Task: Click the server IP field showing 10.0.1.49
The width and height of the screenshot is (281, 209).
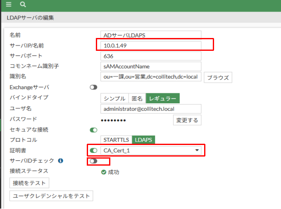Action: pos(151,45)
